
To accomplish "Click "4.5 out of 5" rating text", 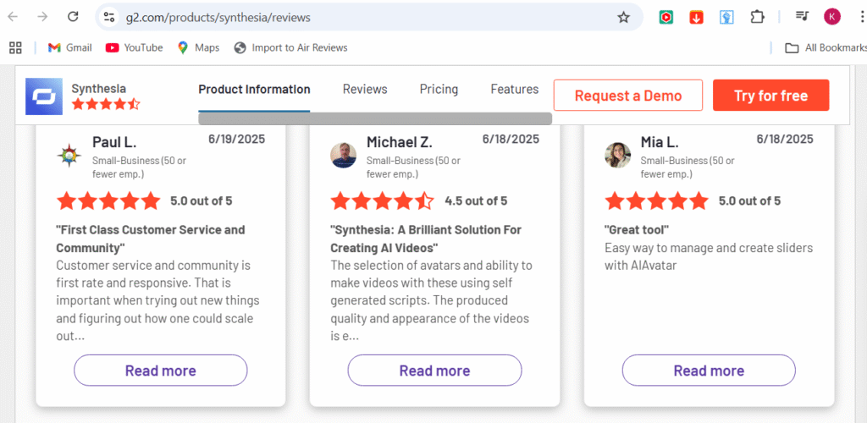I will (x=476, y=201).
